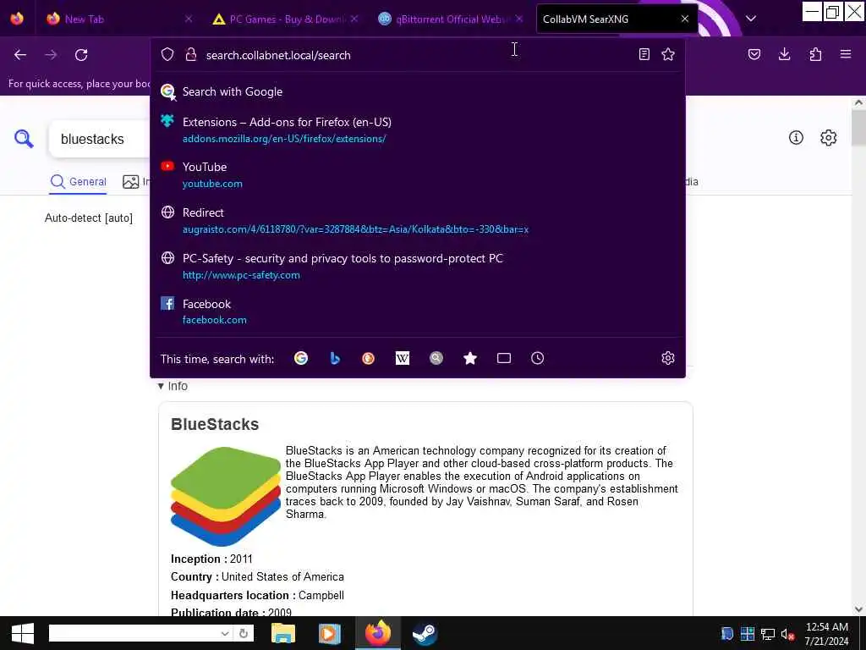The width and height of the screenshot is (866, 650).
Task: Search this time with SearXNG magnifier icon
Action: [x=436, y=358]
